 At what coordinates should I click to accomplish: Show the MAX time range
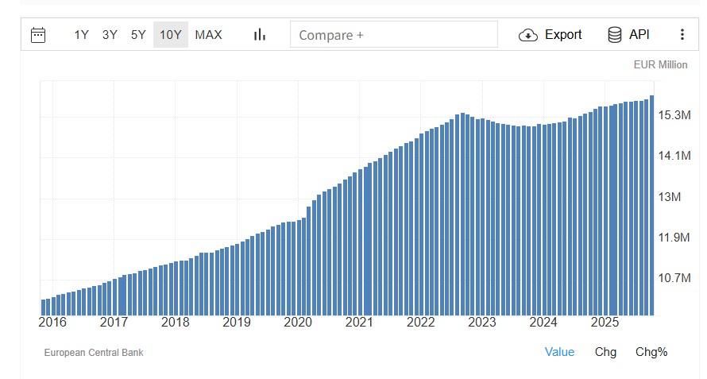coord(208,35)
